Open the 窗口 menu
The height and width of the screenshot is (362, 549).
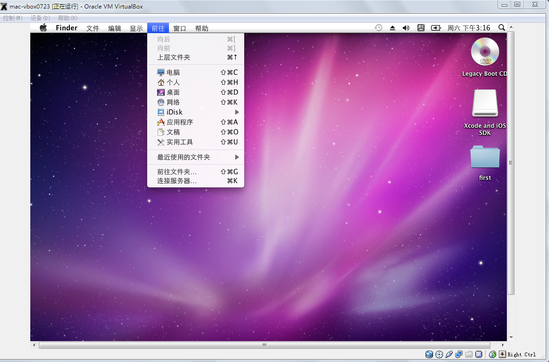[x=180, y=28]
